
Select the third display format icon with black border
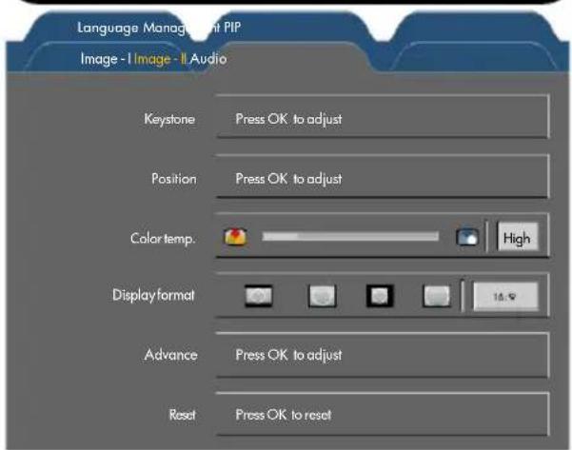click(380, 296)
